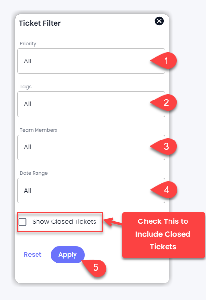This screenshot has height=300, width=206.
Task: Select the Date Range field
Action: coord(91,190)
